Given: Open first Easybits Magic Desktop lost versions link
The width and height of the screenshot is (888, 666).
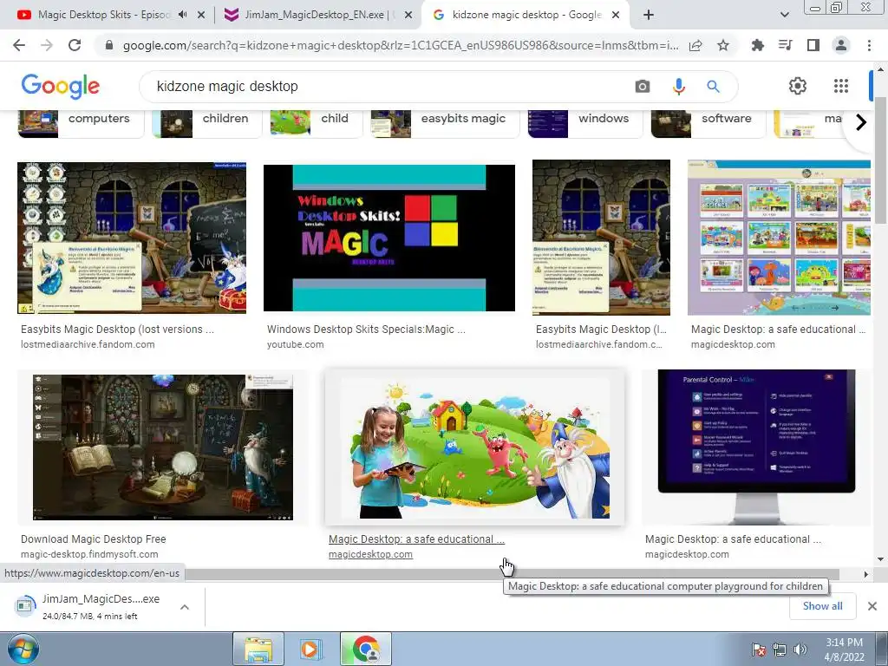Looking at the screenshot, I should click(117, 330).
